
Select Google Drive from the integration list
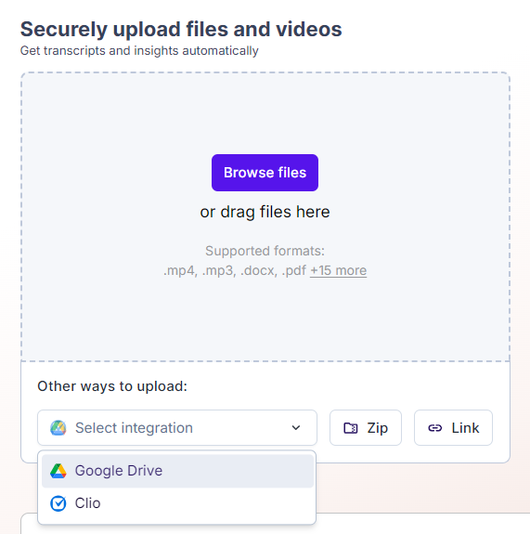[177, 471]
